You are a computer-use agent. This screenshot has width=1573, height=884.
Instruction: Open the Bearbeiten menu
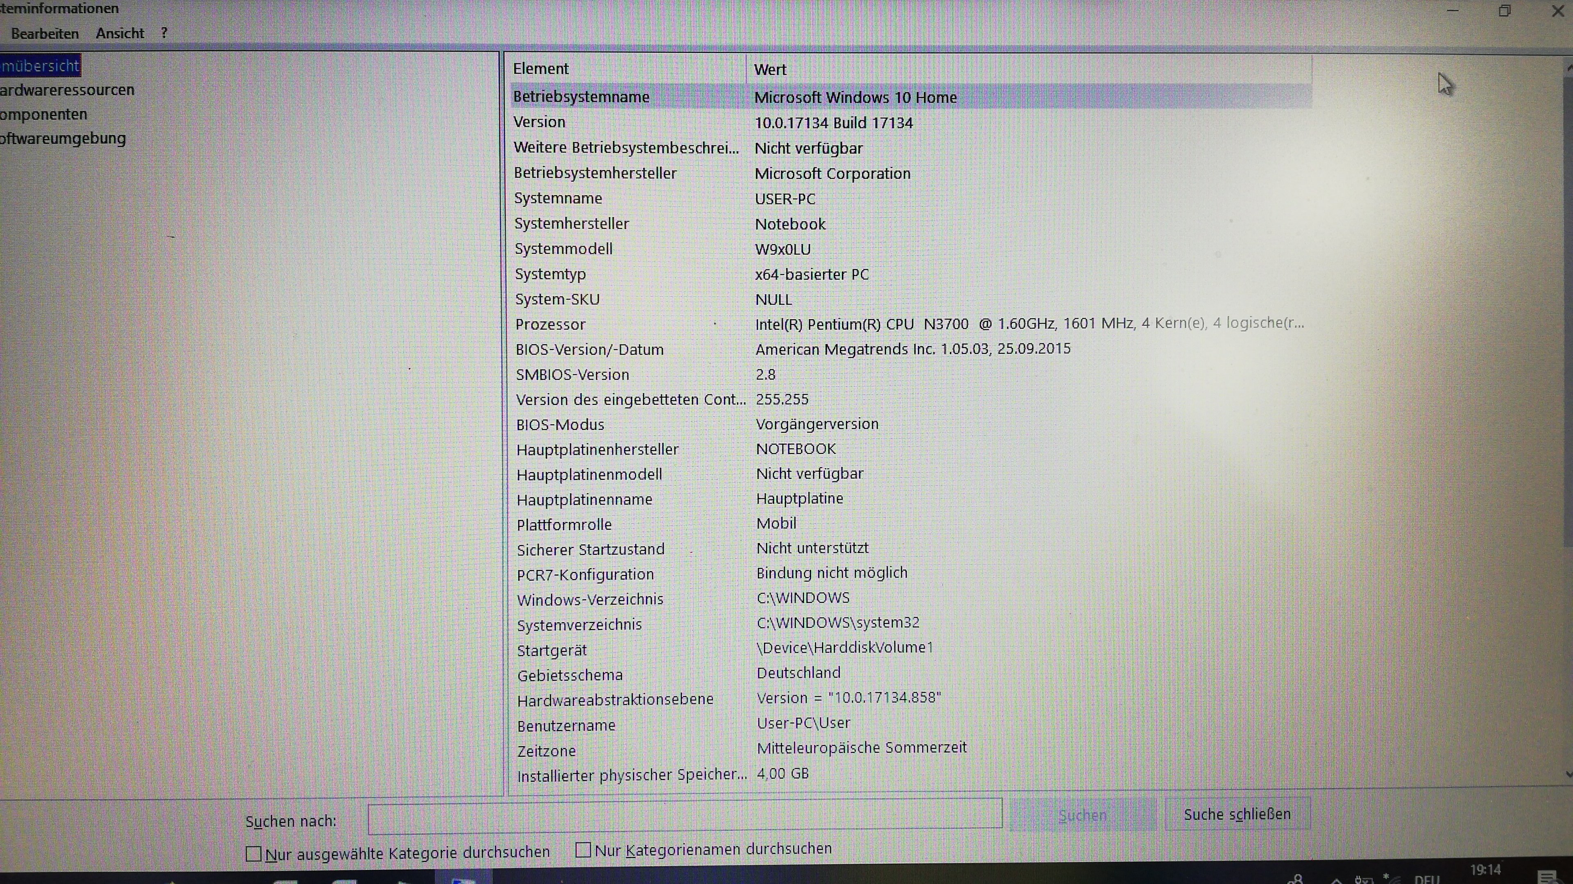45,34
